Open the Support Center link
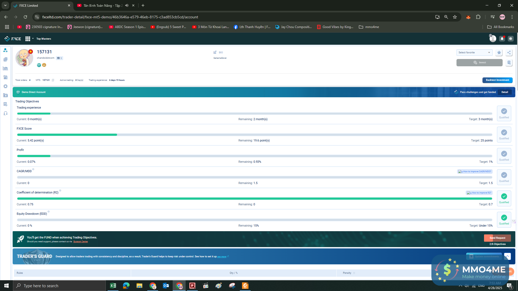This screenshot has height=291, width=518. coord(80,242)
